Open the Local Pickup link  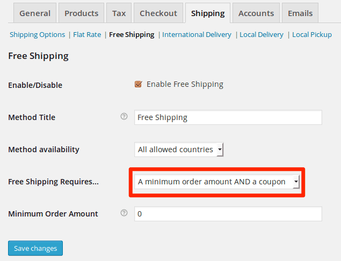[x=312, y=34]
